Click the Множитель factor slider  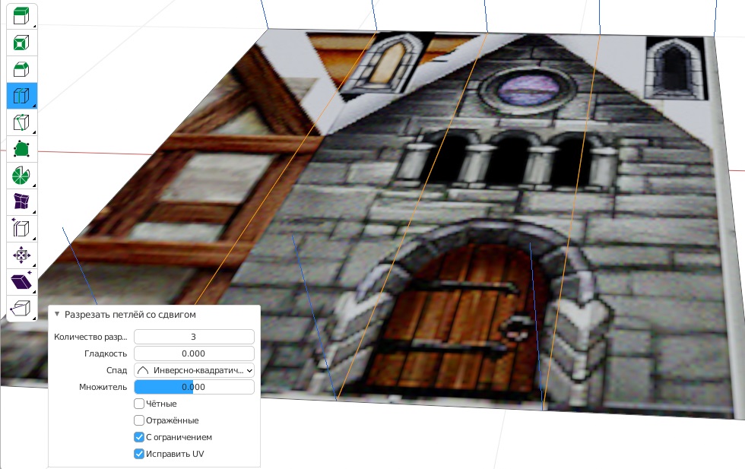(194, 387)
